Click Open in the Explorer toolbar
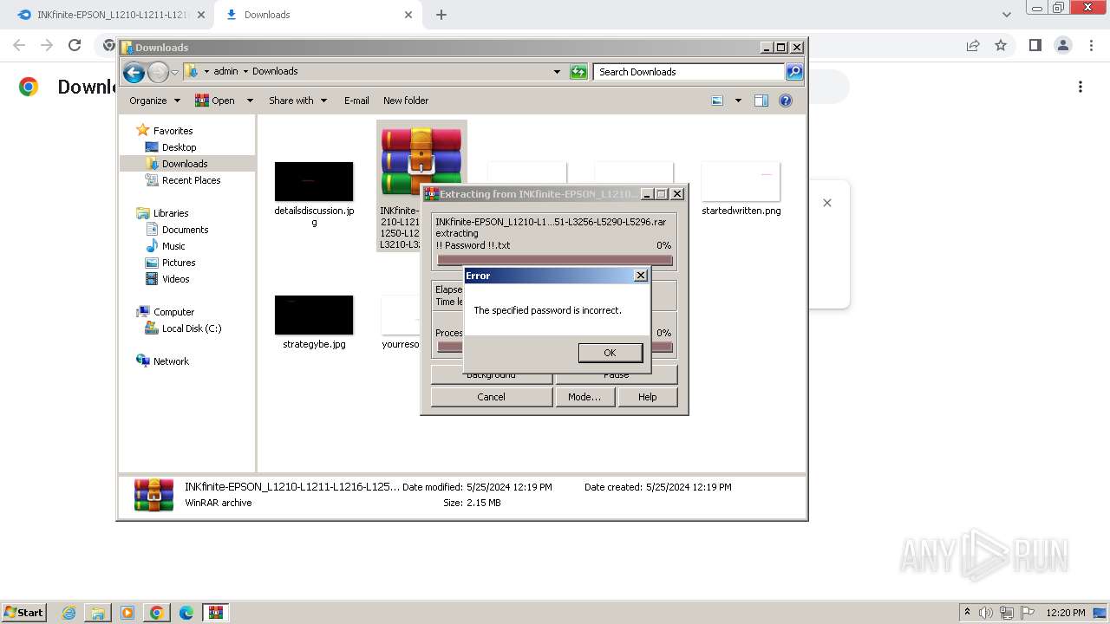The width and height of the screenshot is (1110, 624). click(x=215, y=101)
